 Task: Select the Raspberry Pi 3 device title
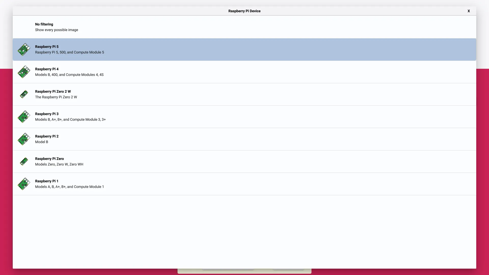47,114
